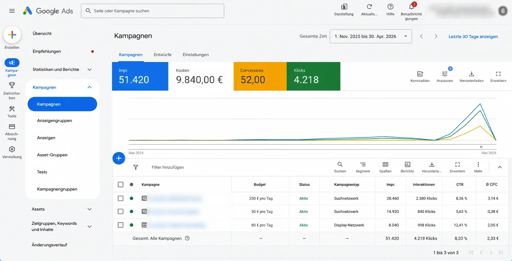The width and height of the screenshot is (512, 261).
Task: Open Änderungsverlauf in sidebar
Action: (x=49, y=245)
